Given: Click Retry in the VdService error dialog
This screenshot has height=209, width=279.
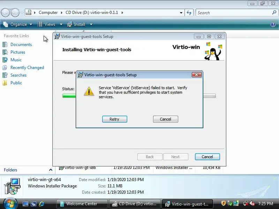Looking at the screenshot, I should coord(115,119).
